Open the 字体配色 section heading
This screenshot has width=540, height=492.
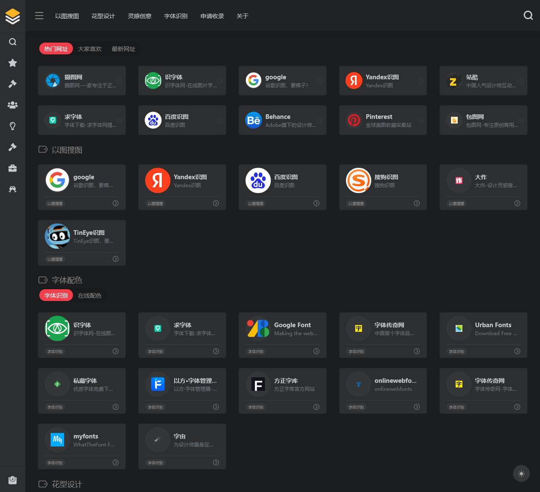click(67, 280)
